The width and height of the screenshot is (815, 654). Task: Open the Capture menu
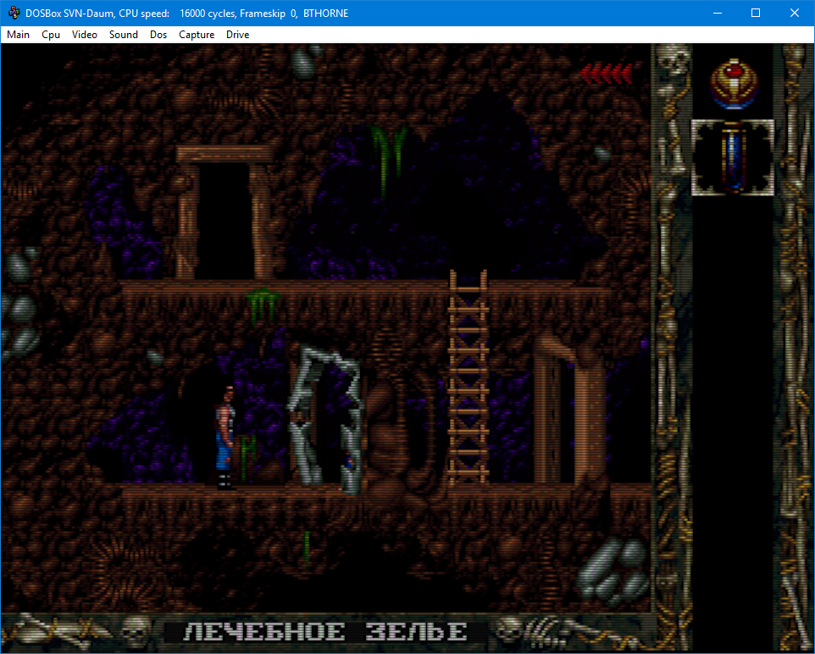tap(197, 35)
